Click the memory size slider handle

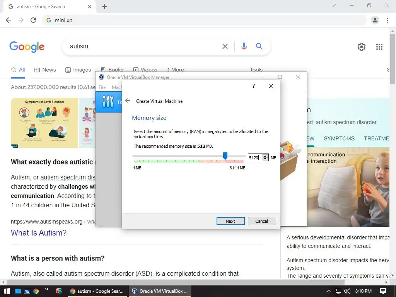tap(225, 156)
